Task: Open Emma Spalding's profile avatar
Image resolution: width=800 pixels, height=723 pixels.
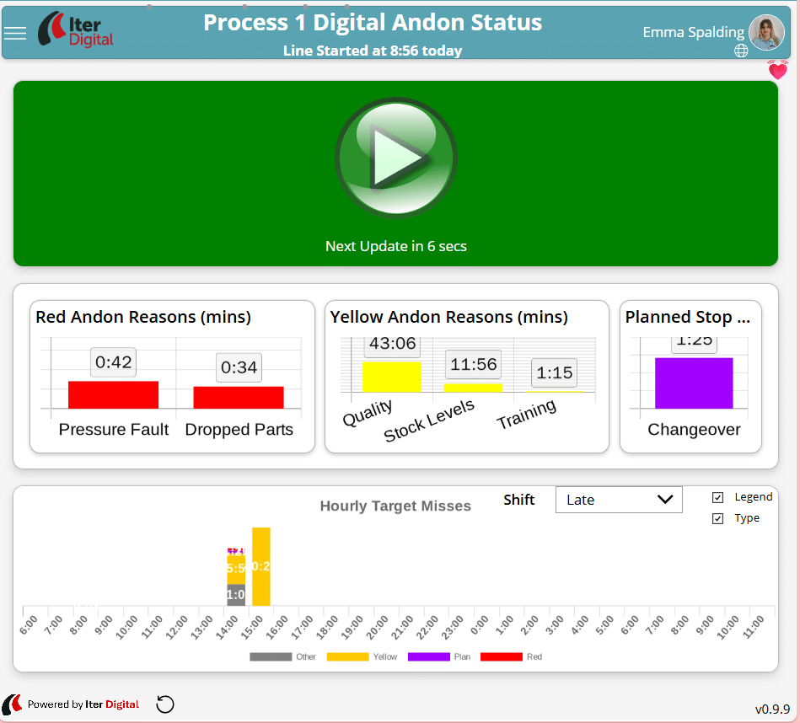Action: point(765,33)
